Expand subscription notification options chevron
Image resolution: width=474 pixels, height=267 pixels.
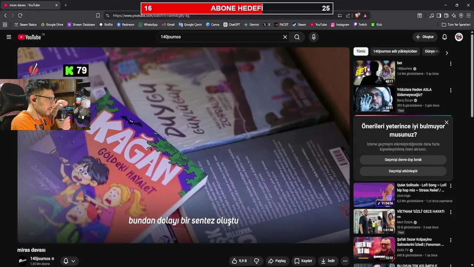[x=73, y=261]
